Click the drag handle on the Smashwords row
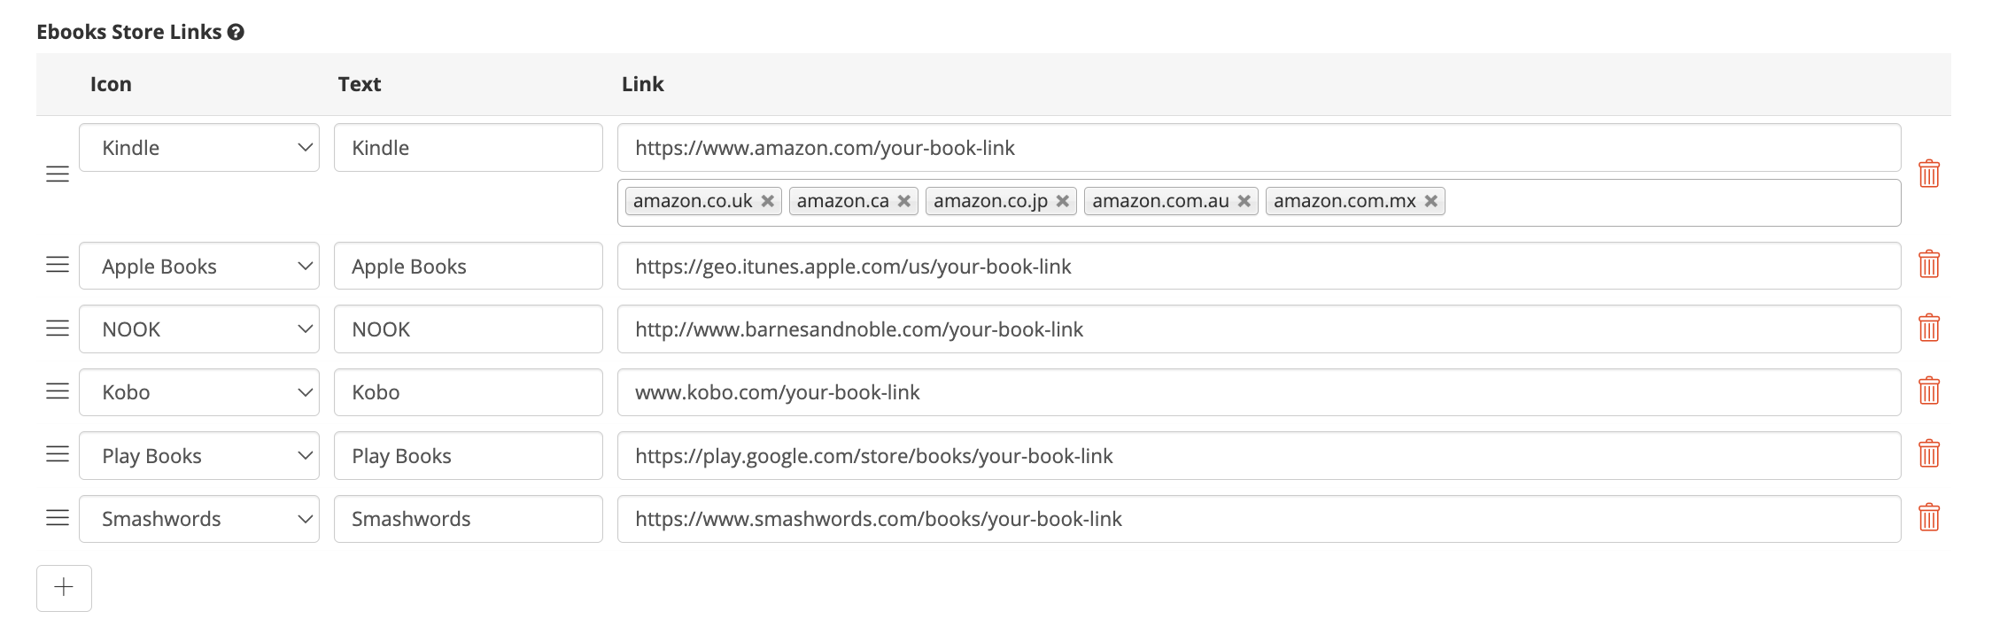This screenshot has height=642, width=1992. coord(57,518)
